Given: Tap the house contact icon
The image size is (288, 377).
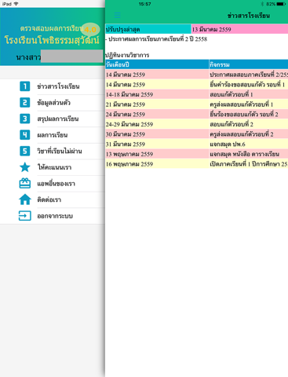Looking at the screenshot, I should pyautogui.click(x=25, y=199).
